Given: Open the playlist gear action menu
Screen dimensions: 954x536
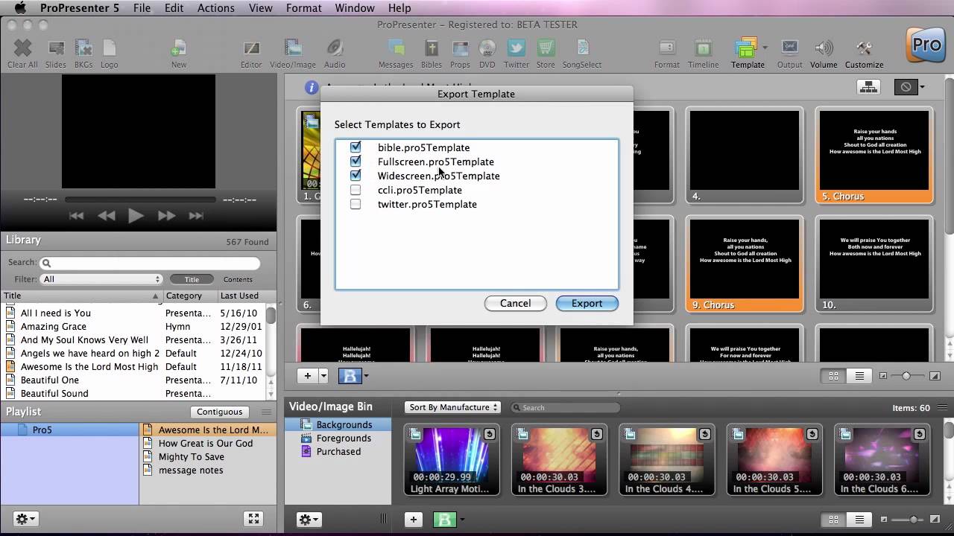Looking at the screenshot, I should click(x=25, y=519).
